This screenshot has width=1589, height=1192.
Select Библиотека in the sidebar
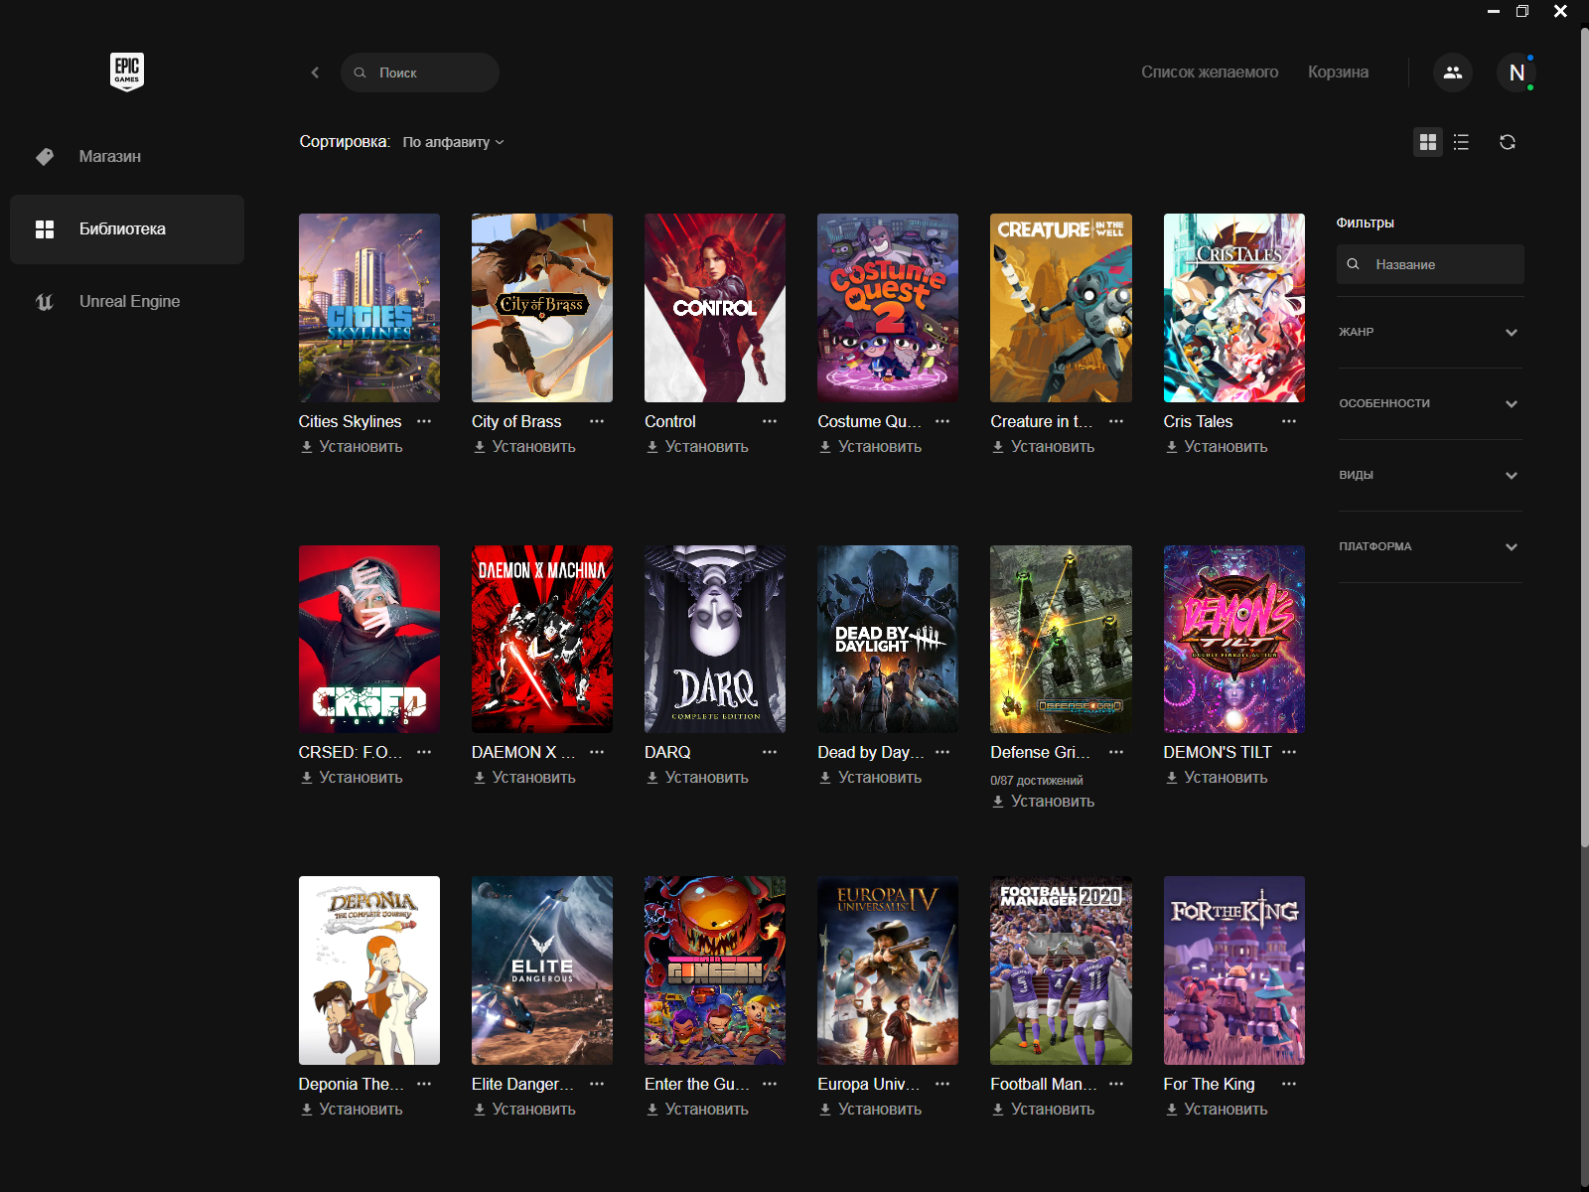pyautogui.click(x=127, y=228)
